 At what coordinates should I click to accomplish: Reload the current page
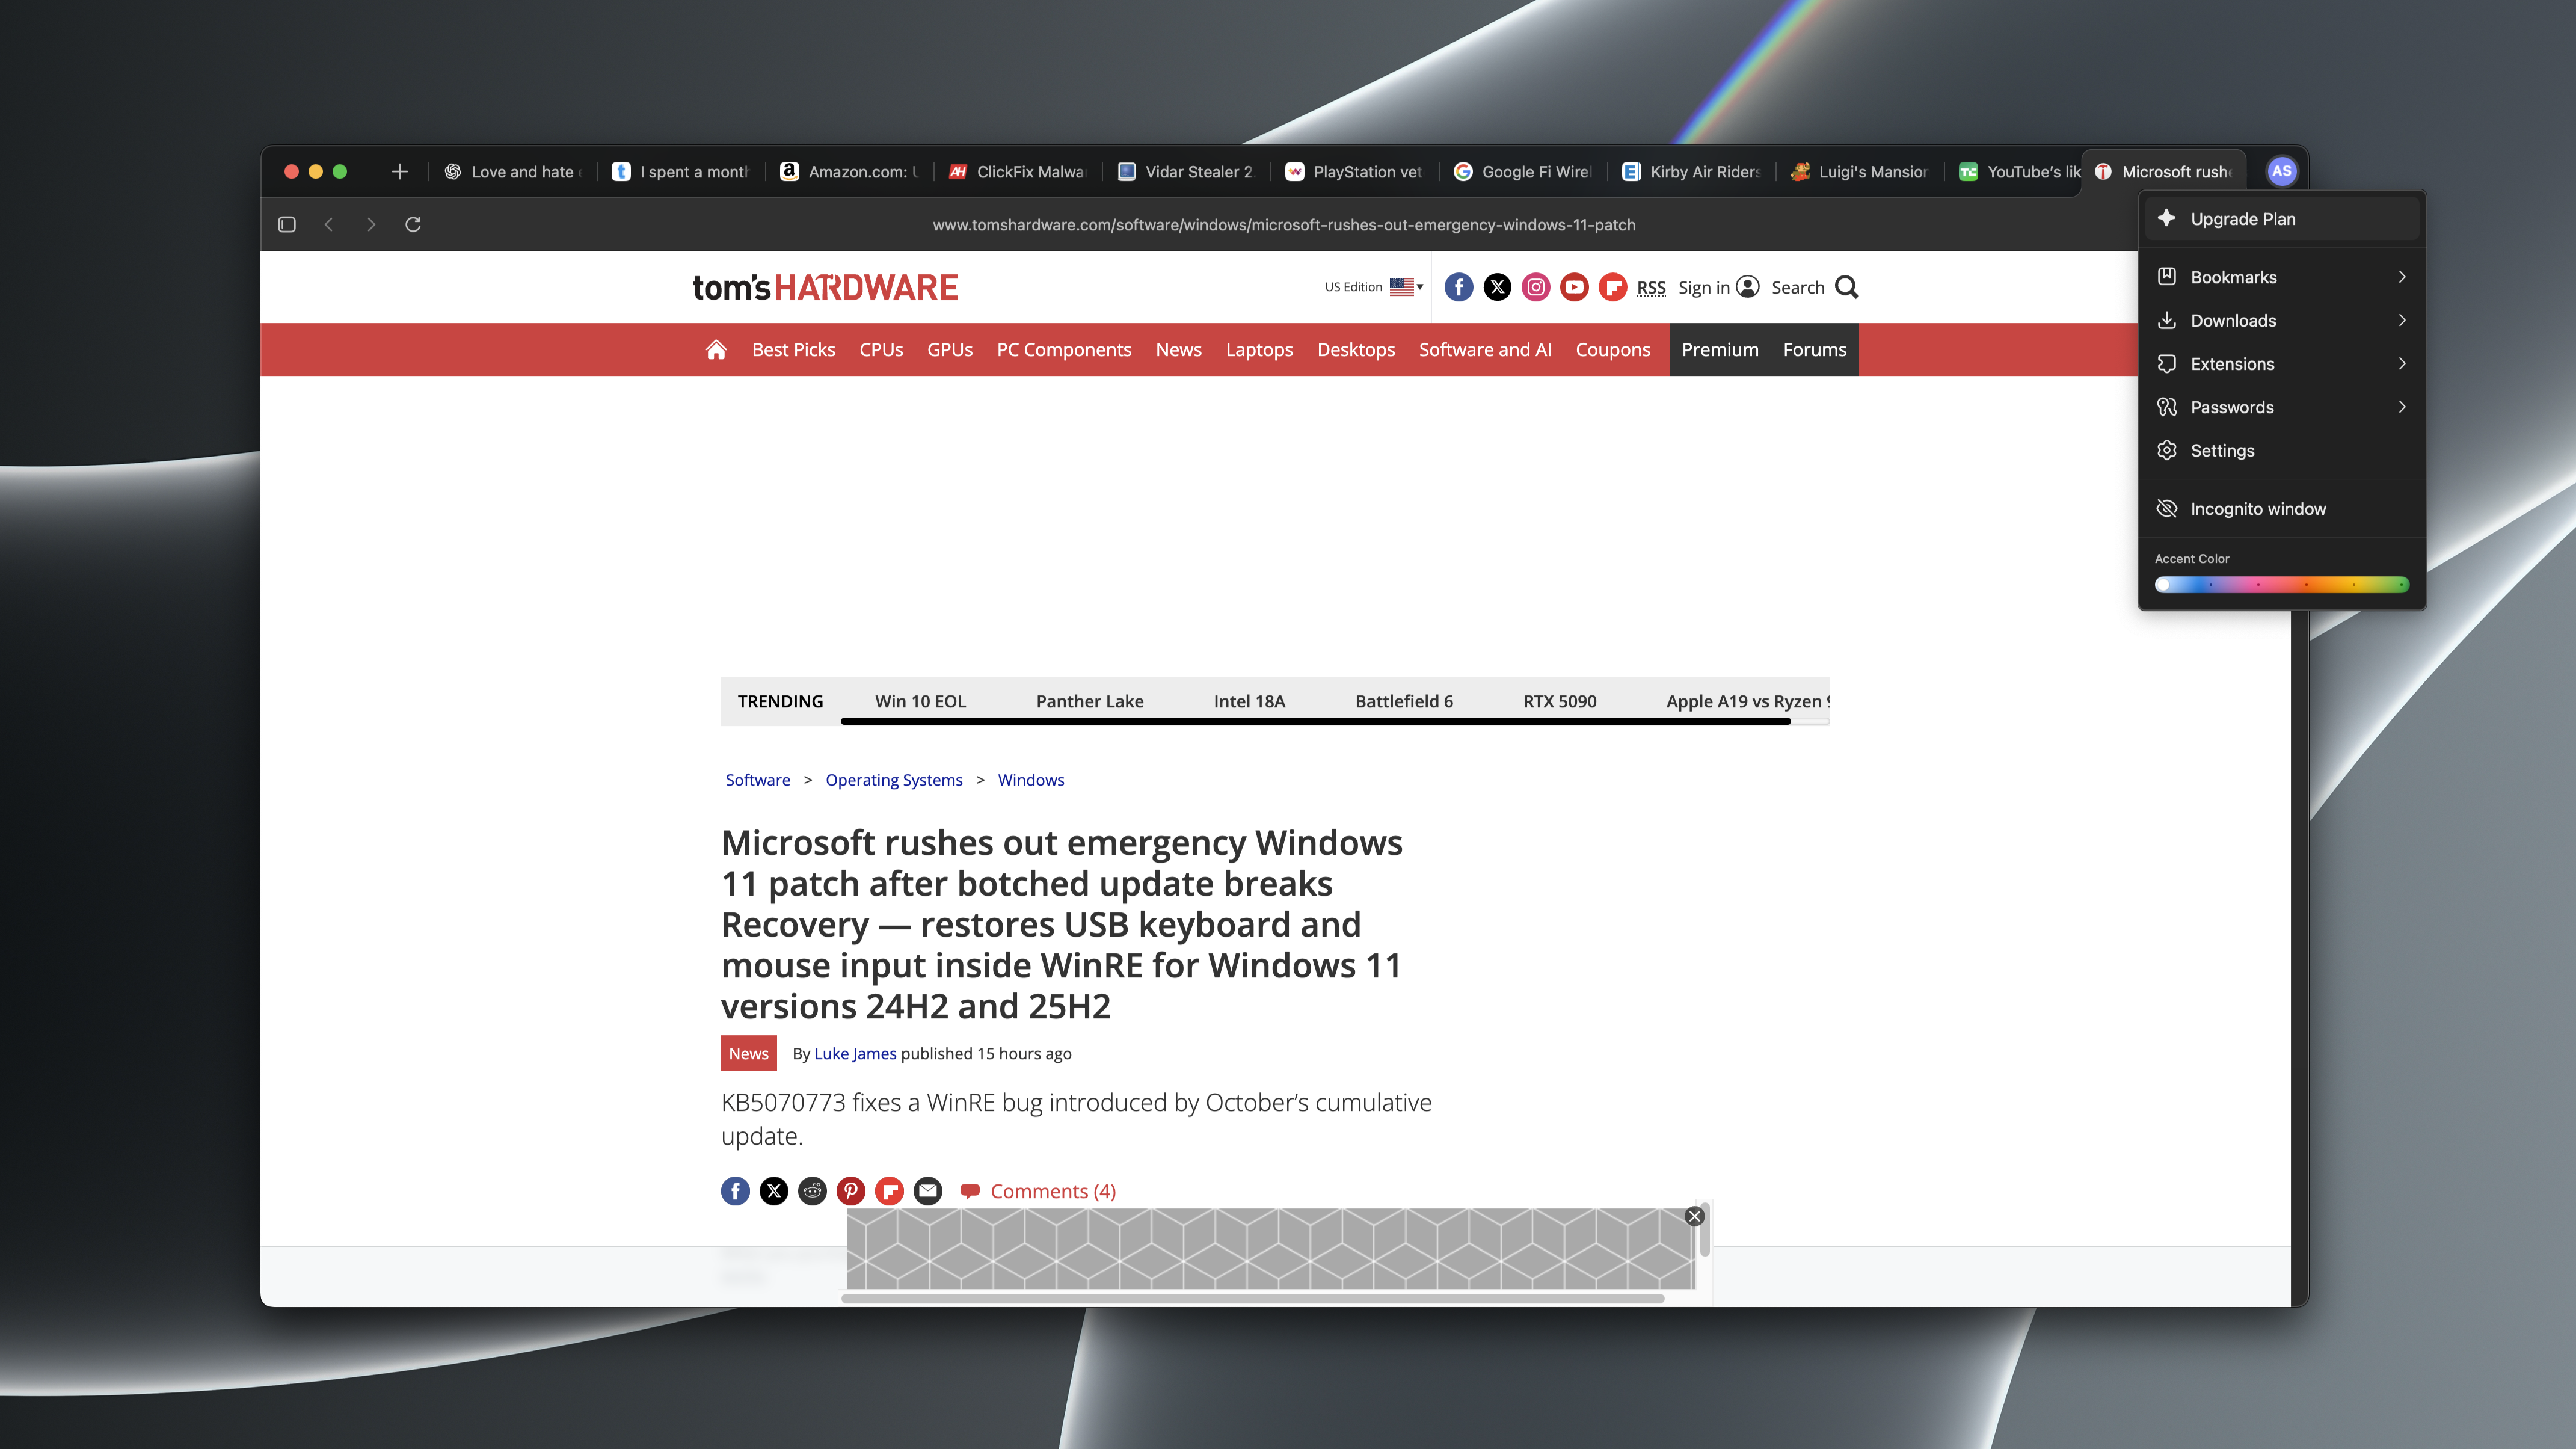pos(413,224)
